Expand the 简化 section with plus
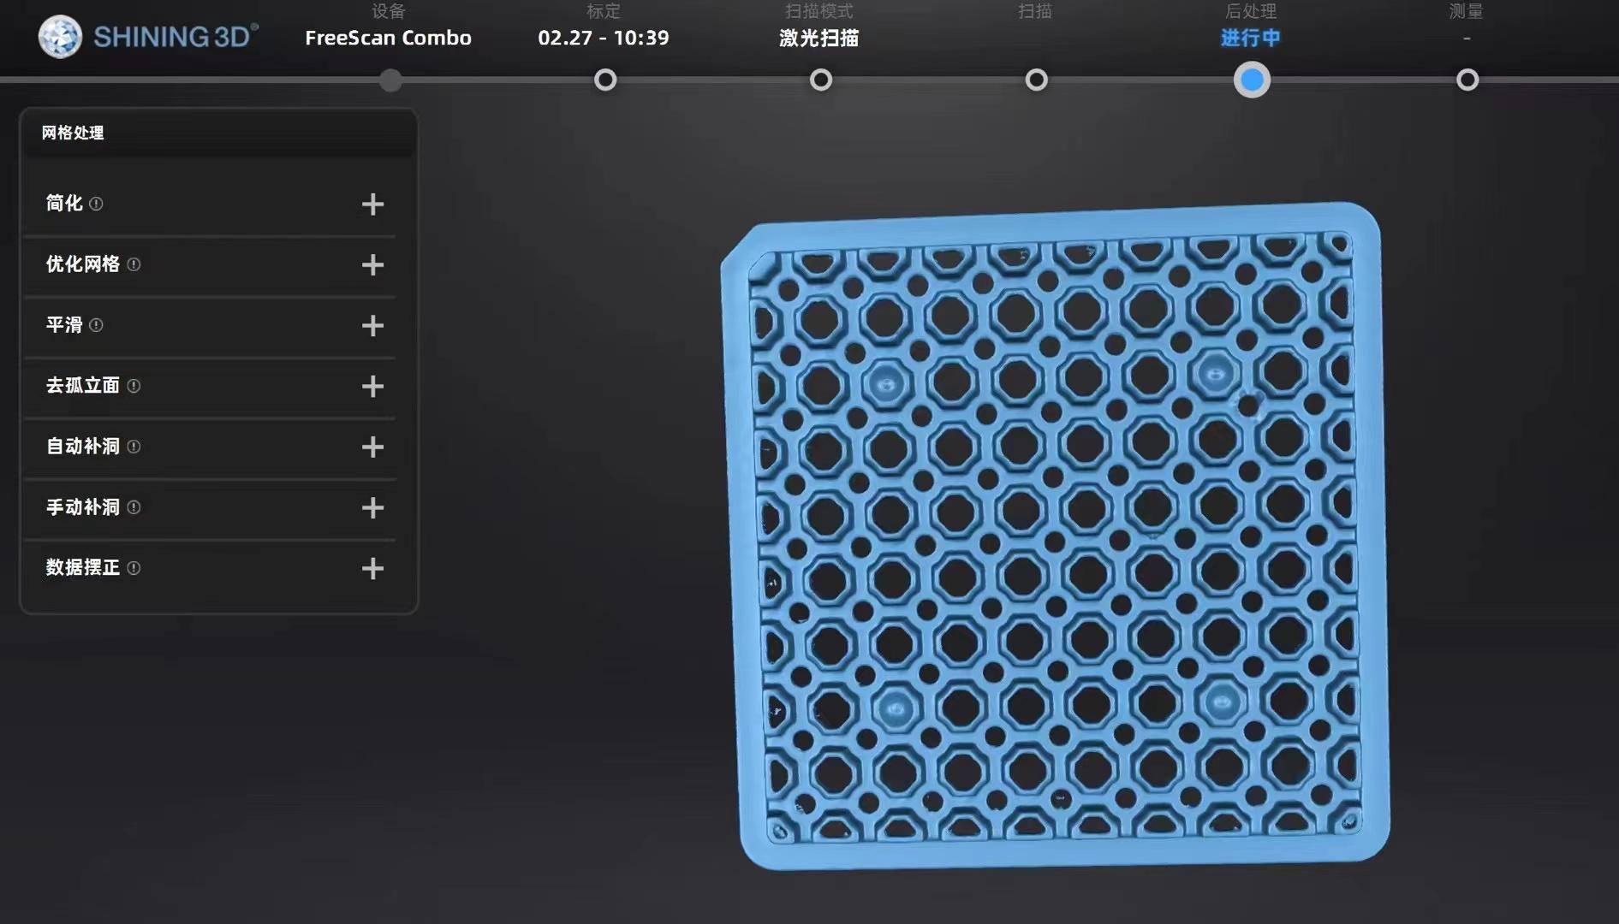The width and height of the screenshot is (1619, 924). click(372, 204)
